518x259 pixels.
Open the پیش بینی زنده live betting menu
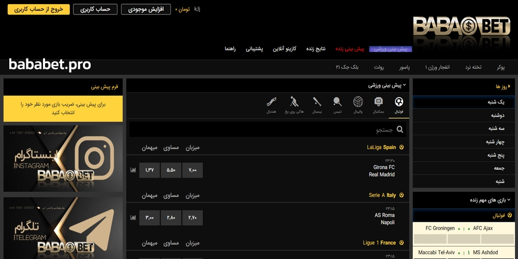pos(350,49)
